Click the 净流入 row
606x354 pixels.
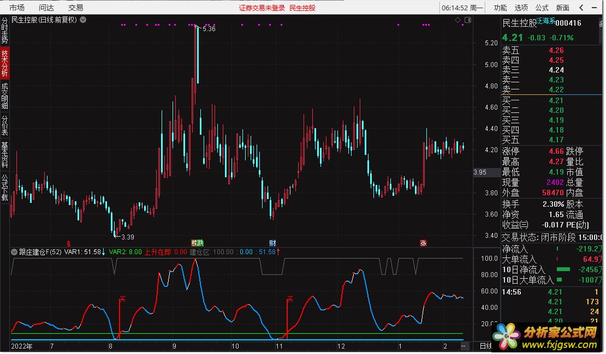point(551,249)
